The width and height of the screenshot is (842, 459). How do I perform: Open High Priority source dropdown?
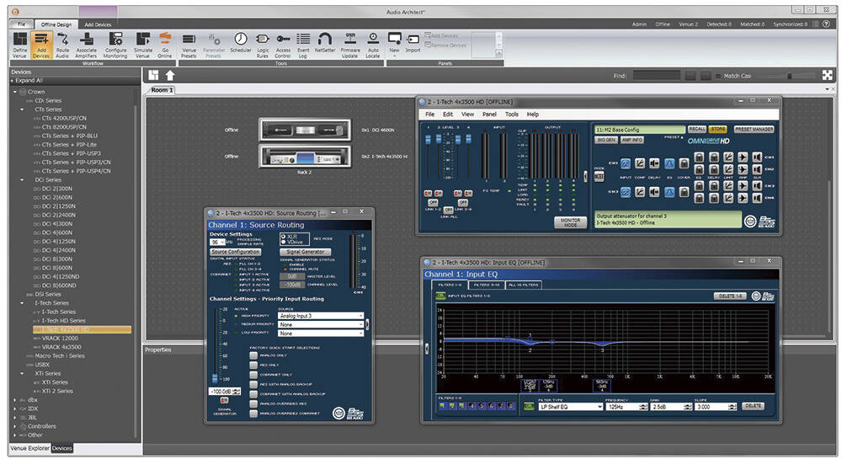[321, 316]
